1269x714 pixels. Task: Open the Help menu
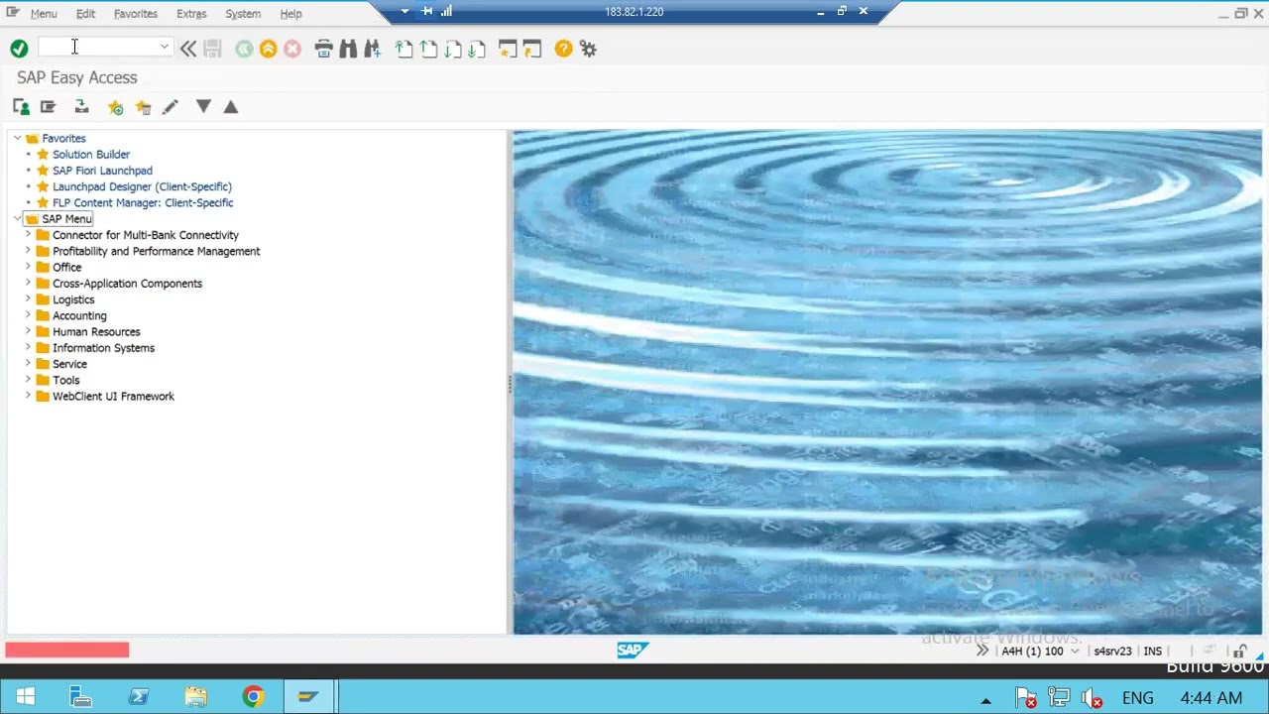[290, 14]
